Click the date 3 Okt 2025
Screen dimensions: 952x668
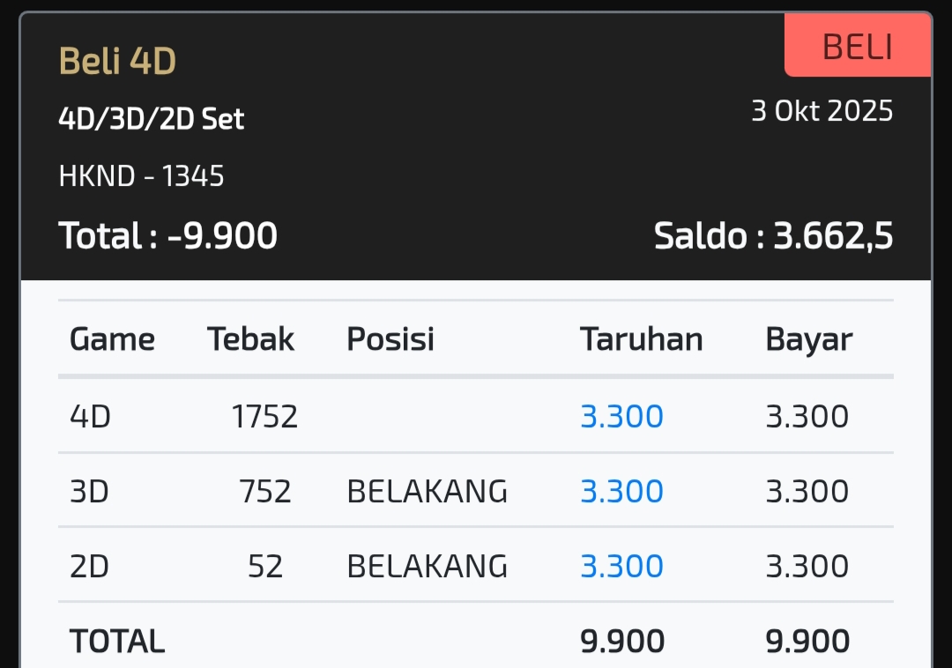(x=822, y=111)
